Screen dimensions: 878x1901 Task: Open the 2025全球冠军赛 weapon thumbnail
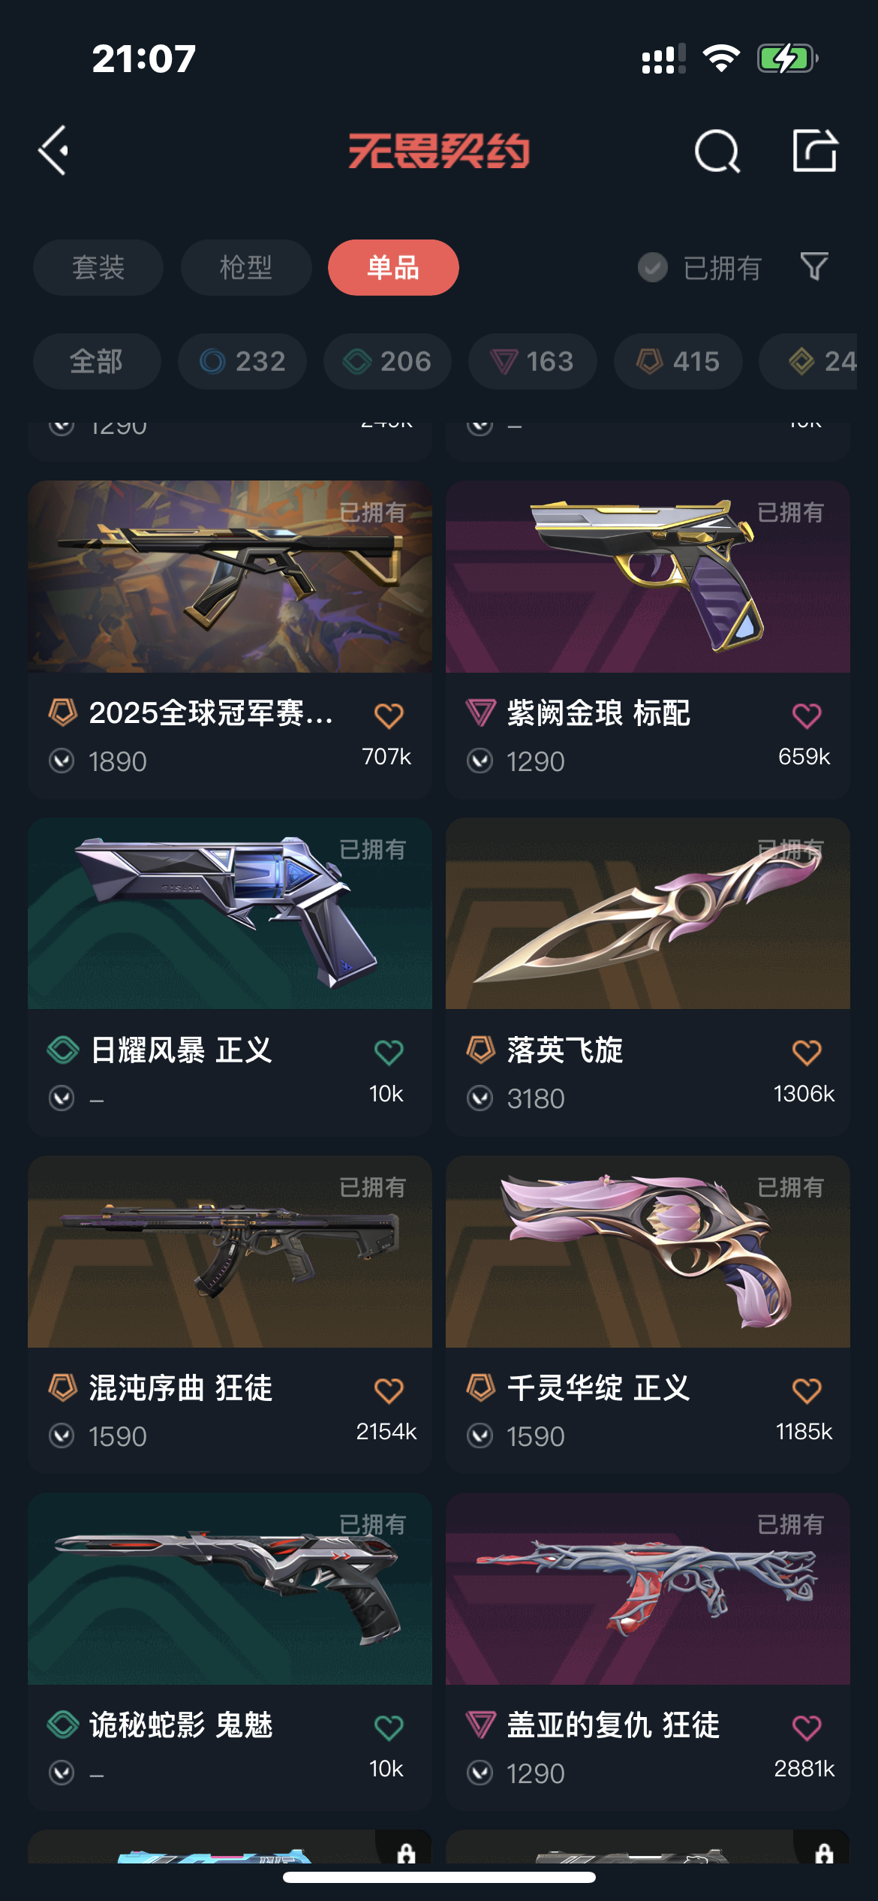(x=230, y=577)
